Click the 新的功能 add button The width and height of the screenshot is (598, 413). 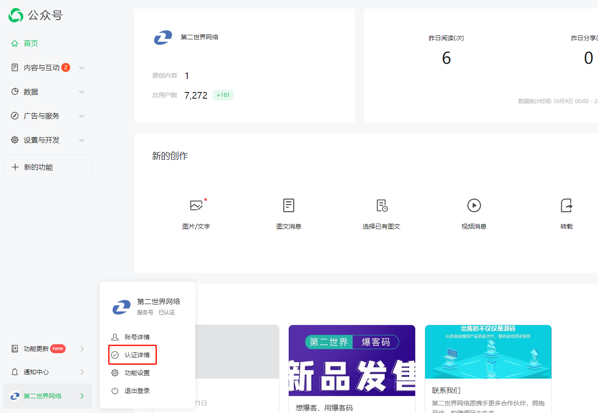coord(47,167)
